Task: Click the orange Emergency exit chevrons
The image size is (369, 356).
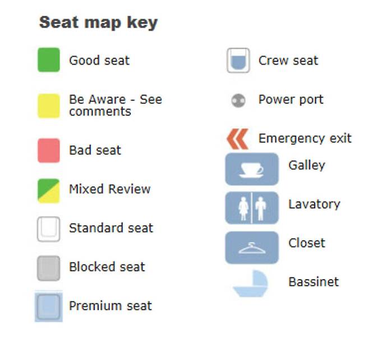Action: point(238,139)
